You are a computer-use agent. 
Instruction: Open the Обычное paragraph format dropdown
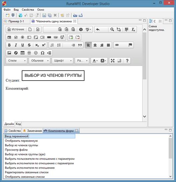pyautogui.click(x=40, y=61)
